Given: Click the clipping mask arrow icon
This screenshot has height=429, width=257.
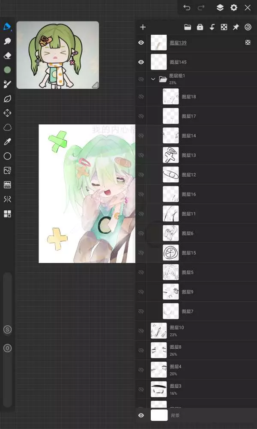Looking at the screenshot, I should click(212, 27).
